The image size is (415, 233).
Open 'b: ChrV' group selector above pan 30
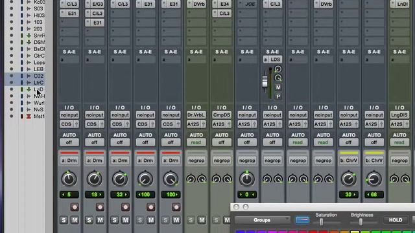pyautogui.click(x=349, y=161)
